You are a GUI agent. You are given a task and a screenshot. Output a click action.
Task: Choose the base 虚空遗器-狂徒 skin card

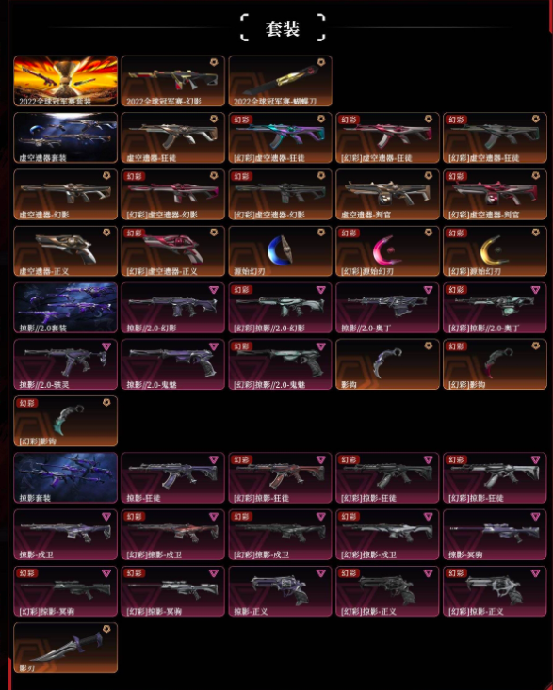(x=173, y=137)
